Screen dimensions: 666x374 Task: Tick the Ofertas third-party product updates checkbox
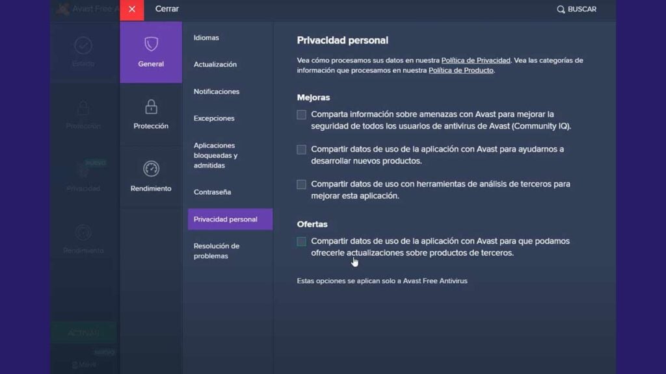coord(302,242)
